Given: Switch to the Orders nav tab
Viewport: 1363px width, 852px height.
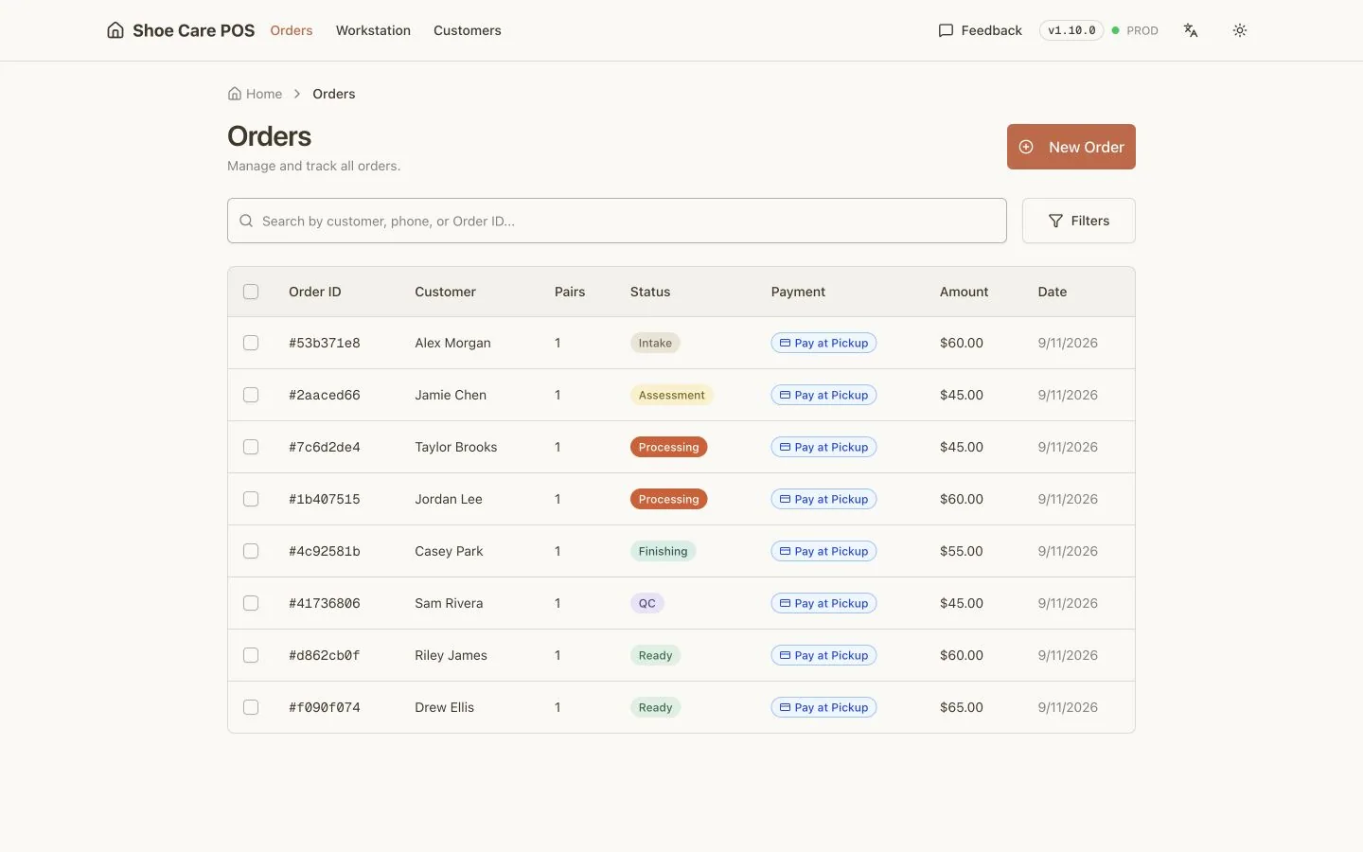Looking at the screenshot, I should tap(292, 30).
